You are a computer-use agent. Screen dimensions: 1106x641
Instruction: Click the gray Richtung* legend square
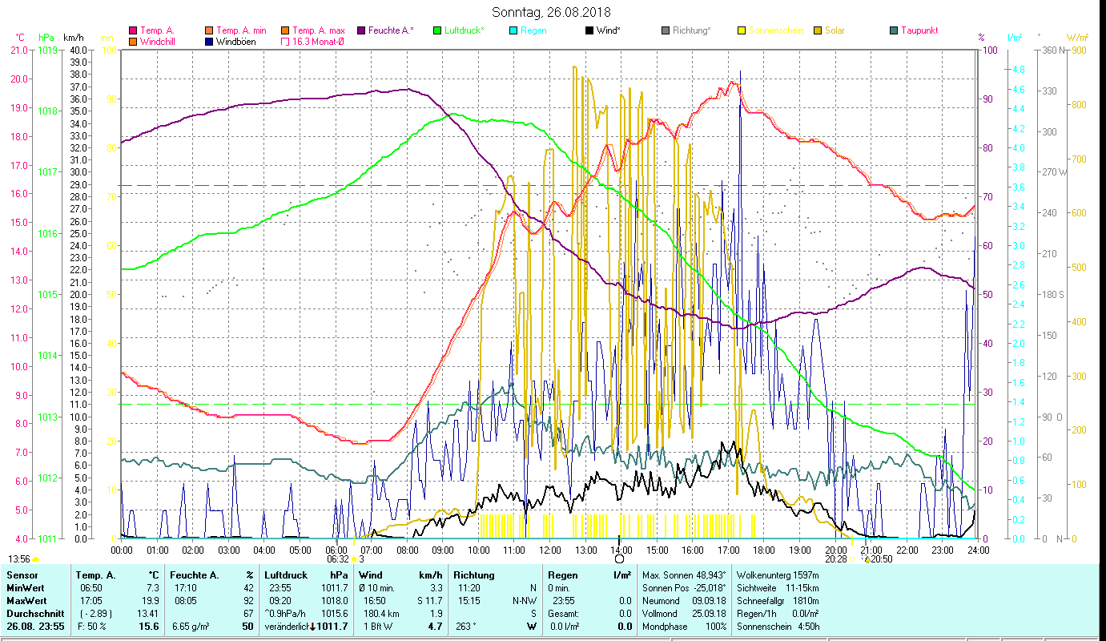point(666,31)
